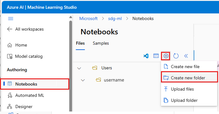Collapse the file explorer pane

tap(186, 56)
